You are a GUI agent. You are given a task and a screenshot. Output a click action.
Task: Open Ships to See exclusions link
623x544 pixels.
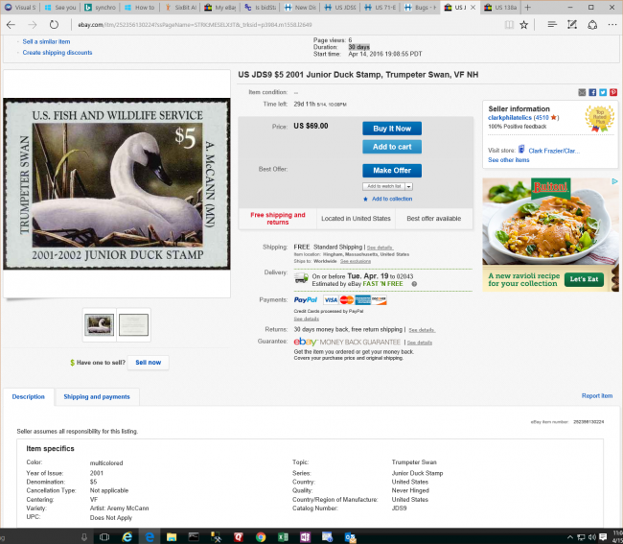(356, 261)
